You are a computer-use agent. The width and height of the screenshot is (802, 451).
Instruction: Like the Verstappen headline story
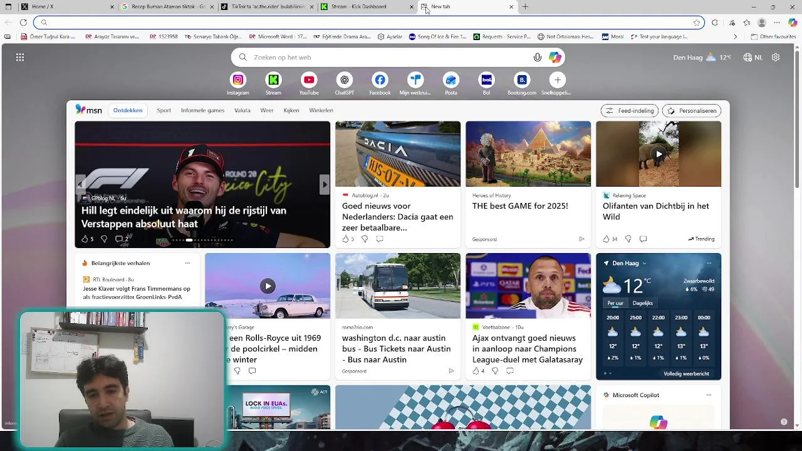[85, 239]
